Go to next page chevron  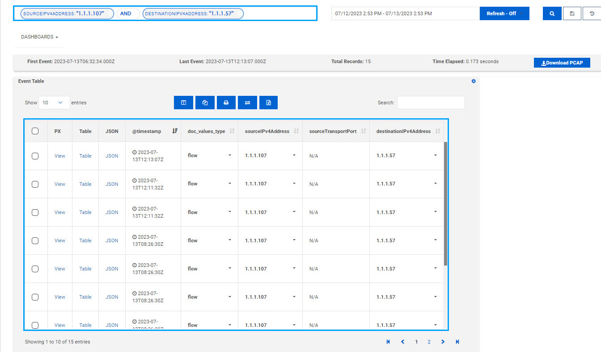[x=443, y=342]
